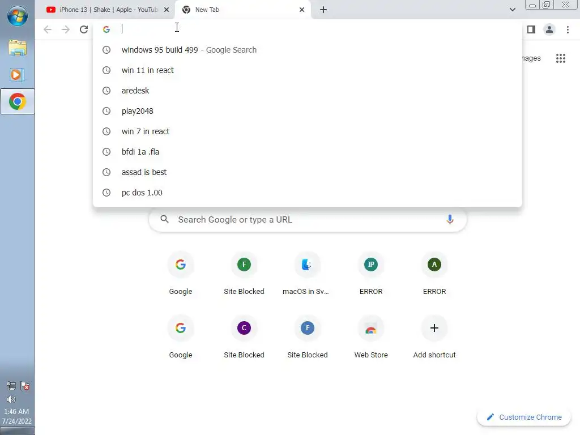This screenshot has height=435, width=580.
Task: Open the Web Store shortcut
Action: click(x=370, y=338)
